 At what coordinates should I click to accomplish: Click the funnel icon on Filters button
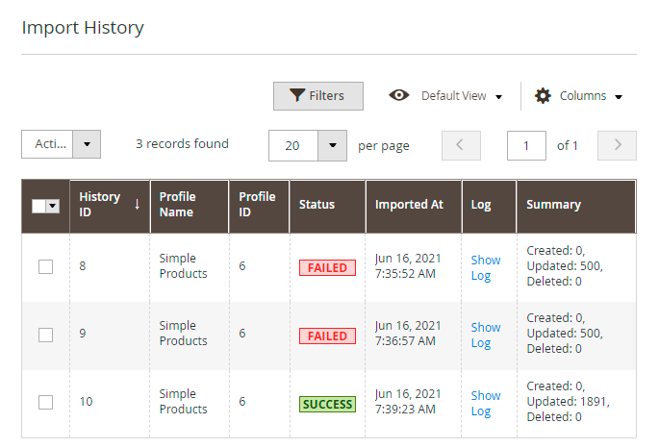coord(297,96)
